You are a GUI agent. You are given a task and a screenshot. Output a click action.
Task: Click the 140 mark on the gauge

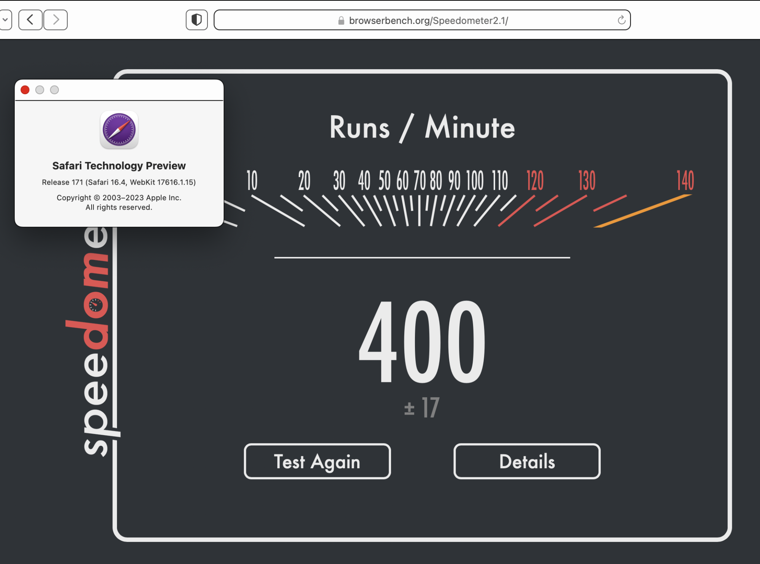[685, 181]
